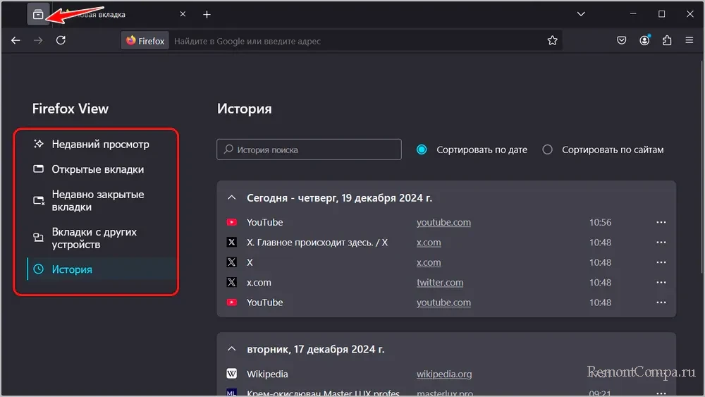This screenshot has width=705, height=397.
Task: Open more options for x.com twitter.com entry
Action: [661, 283]
